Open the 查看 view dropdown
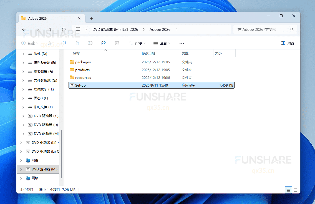The image size is (315, 204). pyautogui.click(x=162, y=43)
